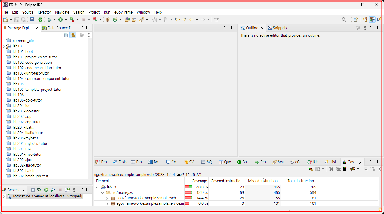Click the Search flashlight toolbar icon
The image size is (384, 214).
[x=142, y=20]
